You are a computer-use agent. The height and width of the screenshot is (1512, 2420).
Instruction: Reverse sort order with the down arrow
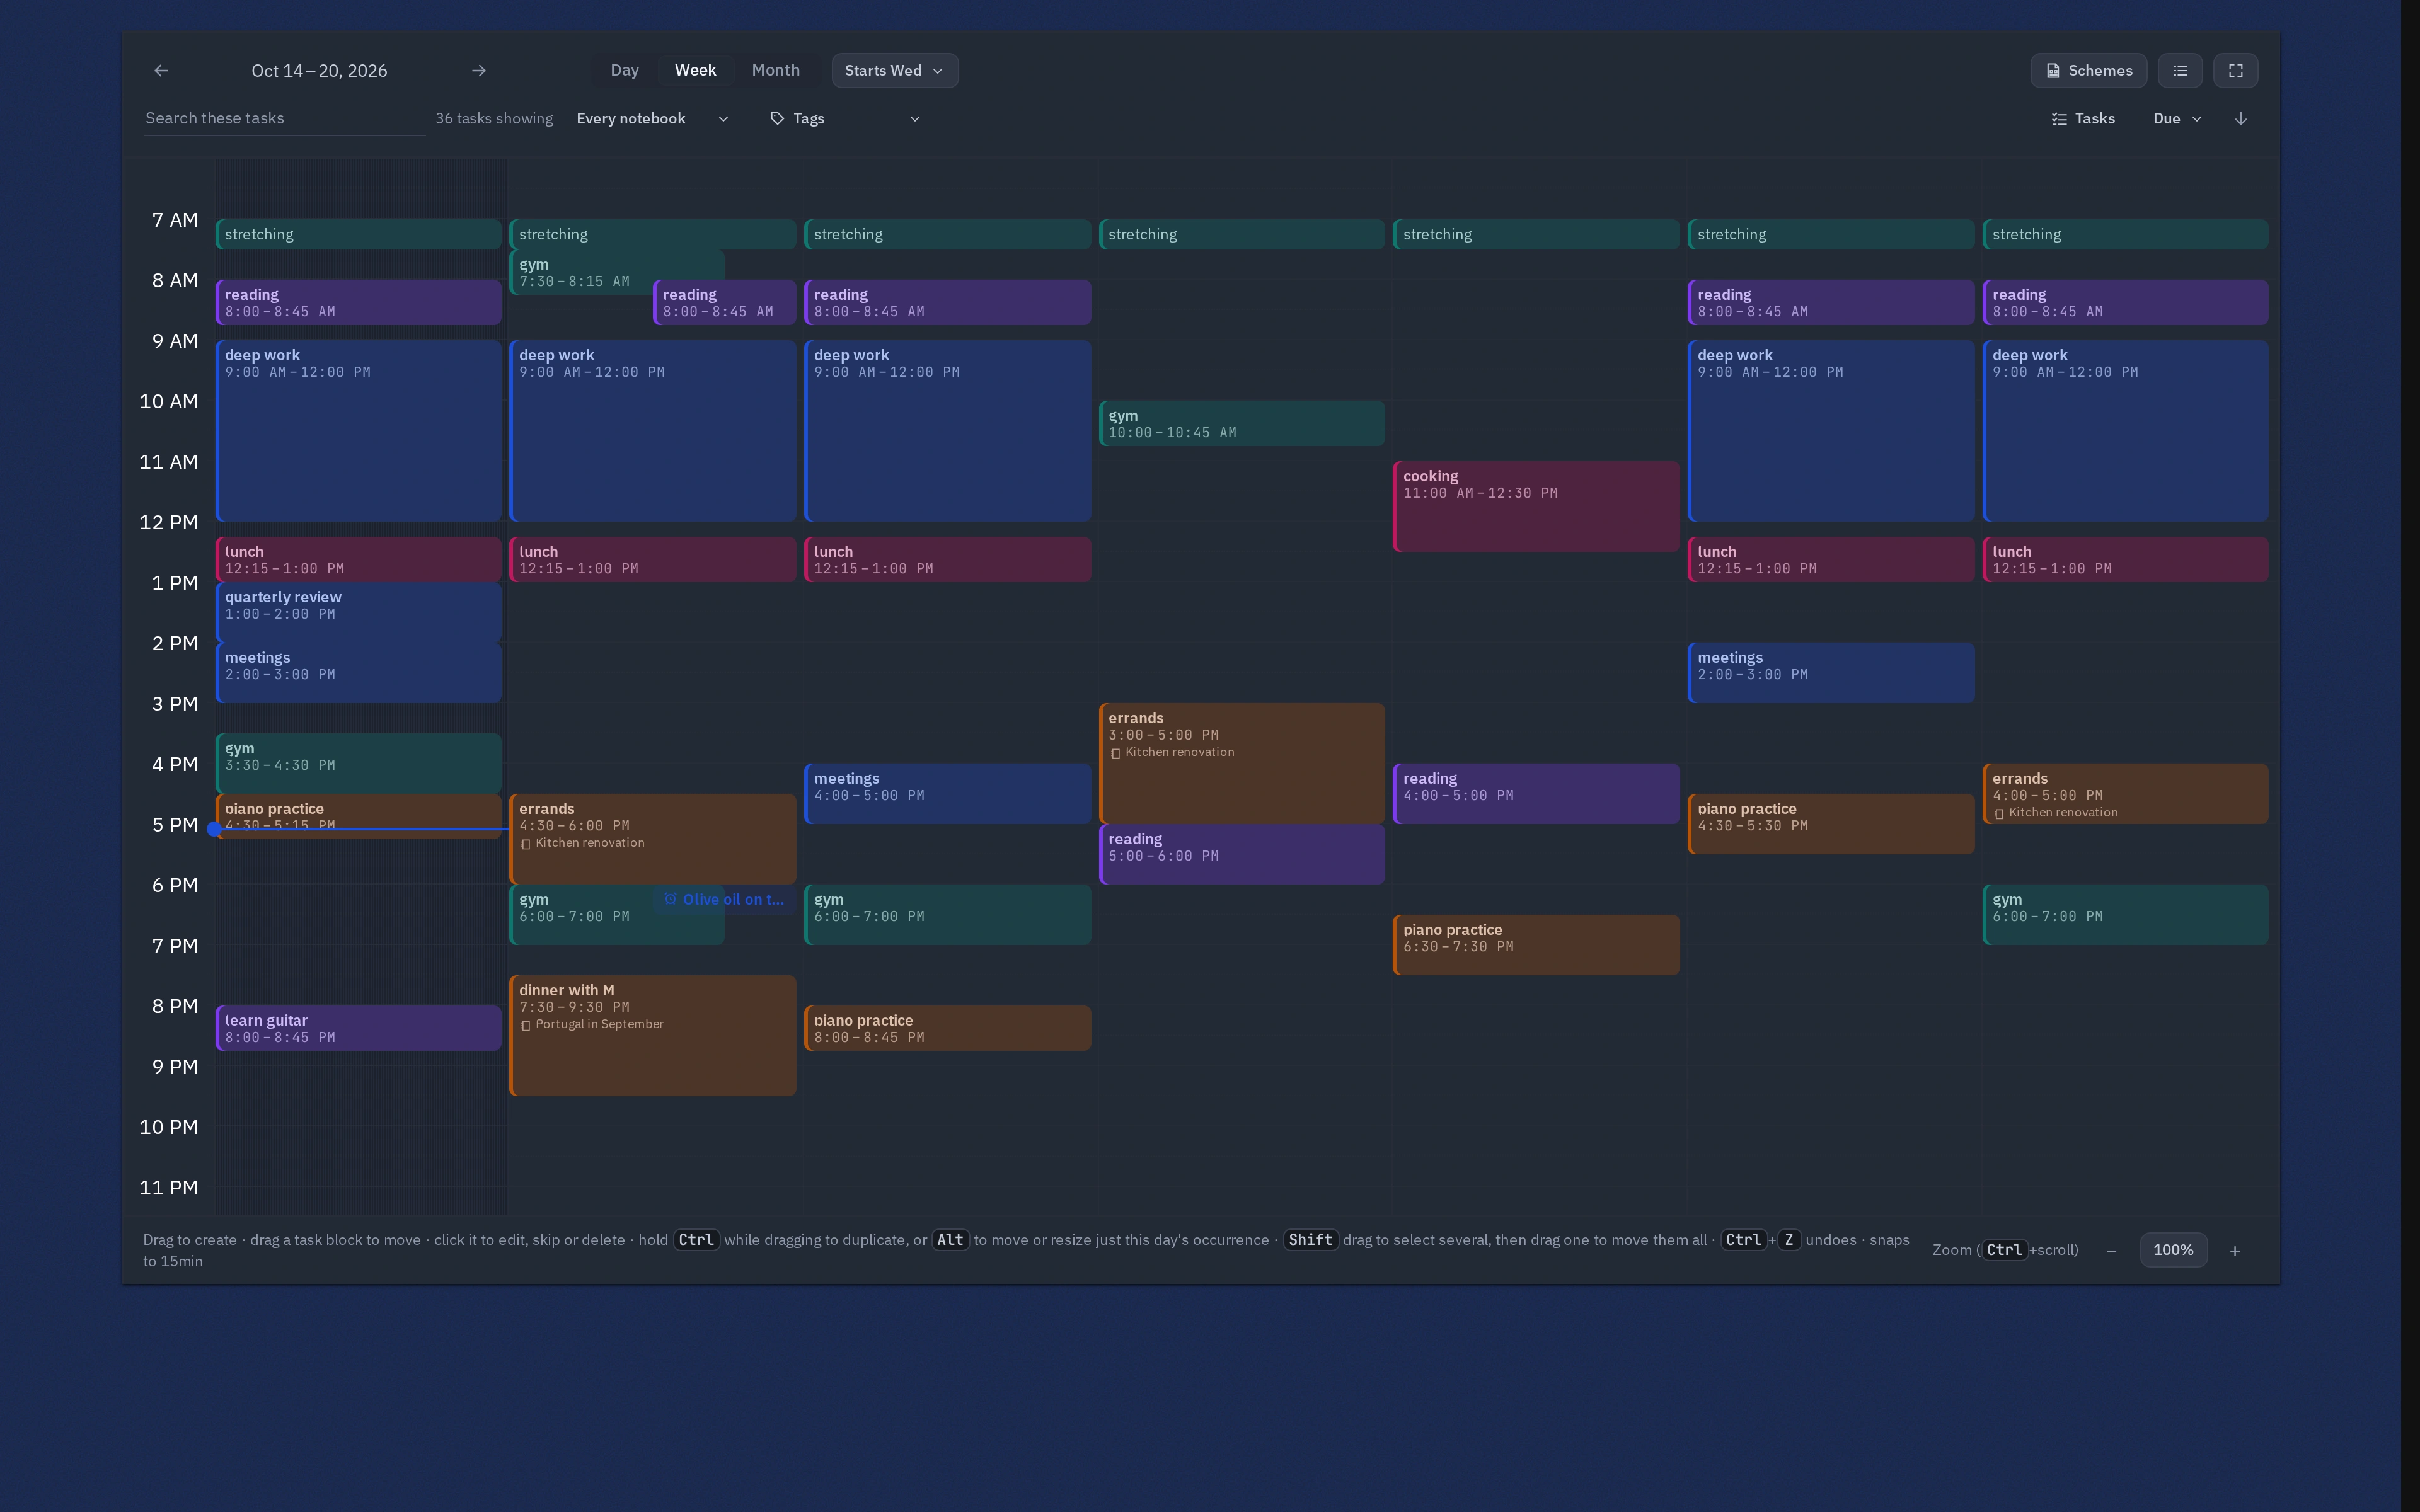coord(2241,118)
